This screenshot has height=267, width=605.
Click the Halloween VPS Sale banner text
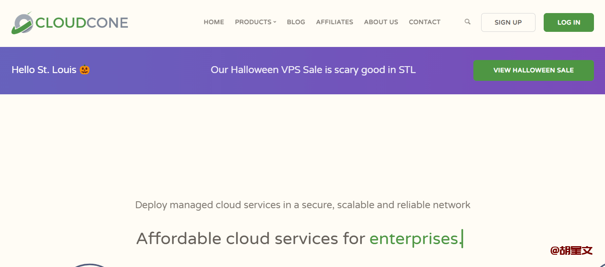[313, 70]
